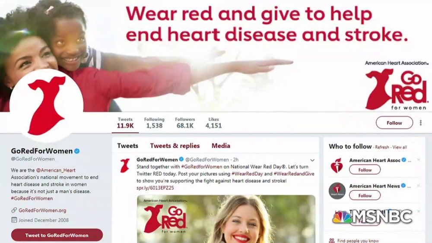
Task: Dismiss the American Heart News suggestion
Action: pos(418,186)
